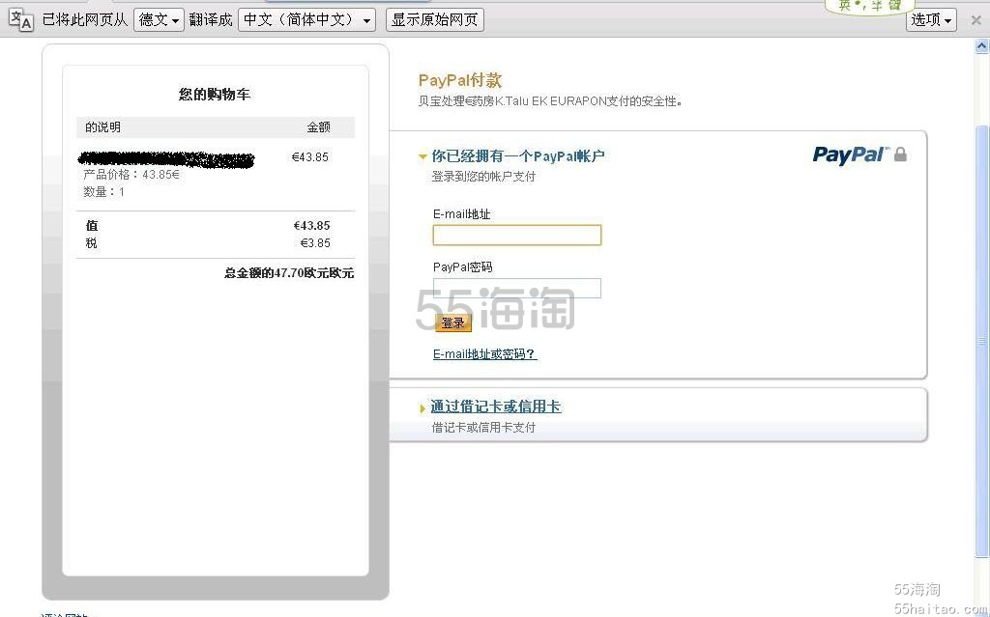Open the 选项 options menu
Viewport: 990px width, 617px height.
[x=929, y=18]
